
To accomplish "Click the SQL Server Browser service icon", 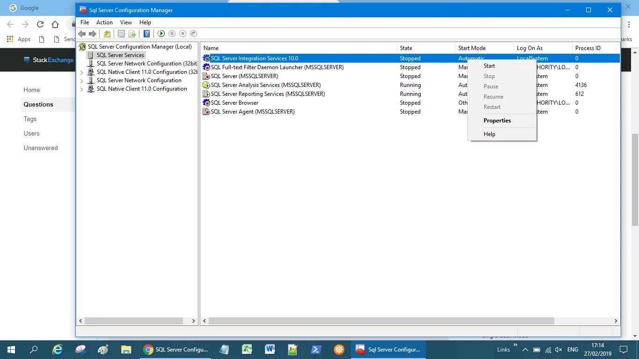I will click(x=206, y=103).
